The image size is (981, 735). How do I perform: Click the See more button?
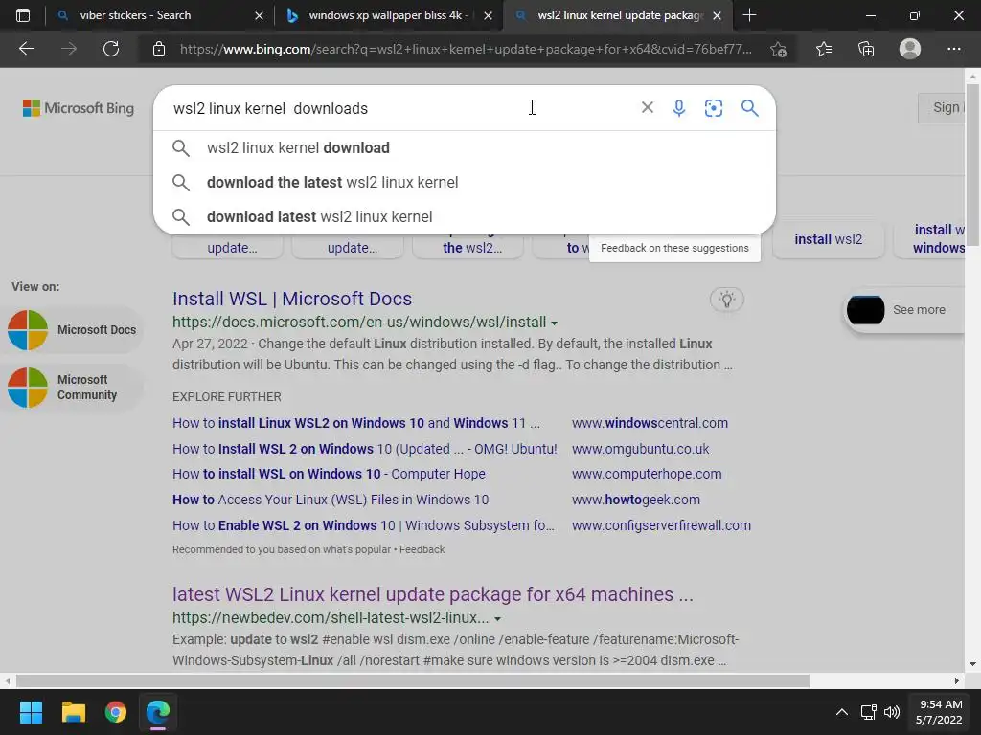(x=904, y=310)
